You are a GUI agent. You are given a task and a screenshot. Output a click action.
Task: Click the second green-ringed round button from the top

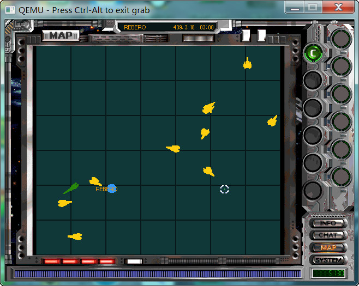tap(341, 66)
